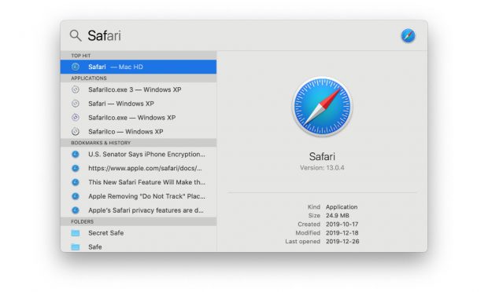Viewport: 488px width, 292px height.
Task: Select SafariIco.exe 3 — Windows XP result
Action: pyautogui.click(x=139, y=89)
